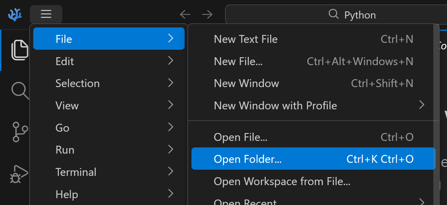Click the Go Back arrow icon

pos(185,14)
